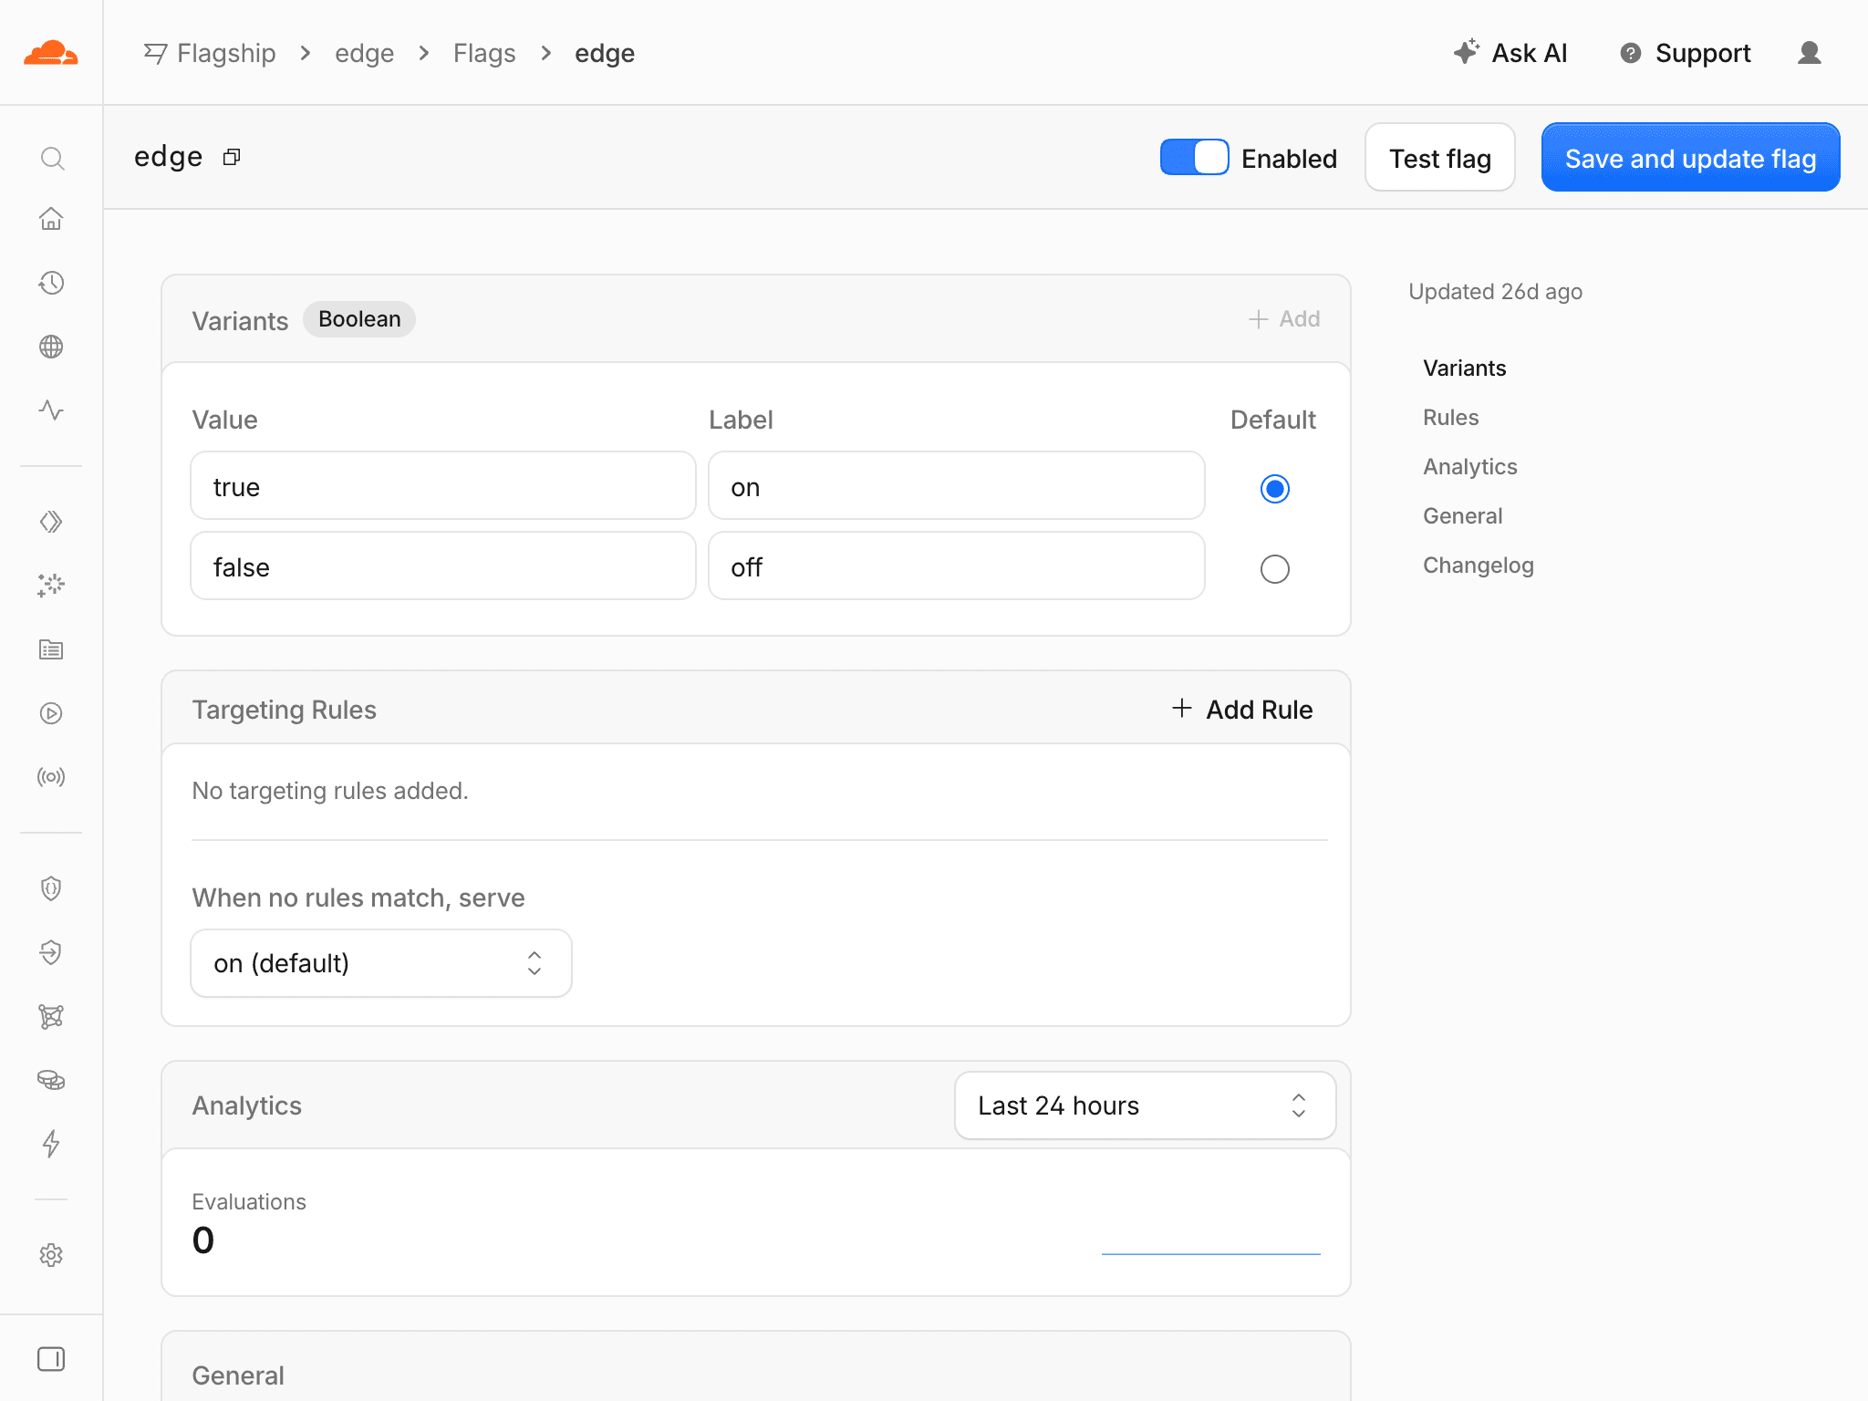Collapse sidebar using the panel icon
The width and height of the screenshot is (1868, 1401).
(51, 1359)
